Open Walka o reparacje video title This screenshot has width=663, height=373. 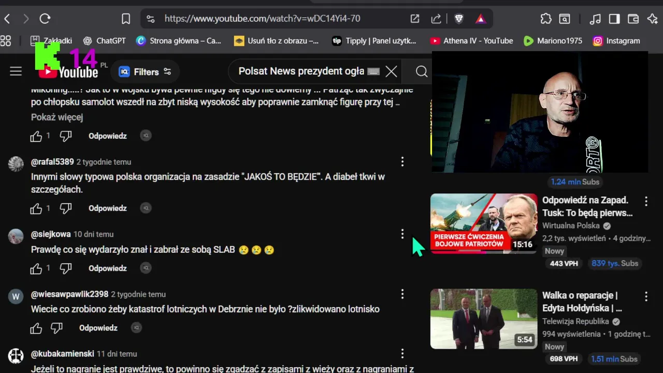point(582,302)
